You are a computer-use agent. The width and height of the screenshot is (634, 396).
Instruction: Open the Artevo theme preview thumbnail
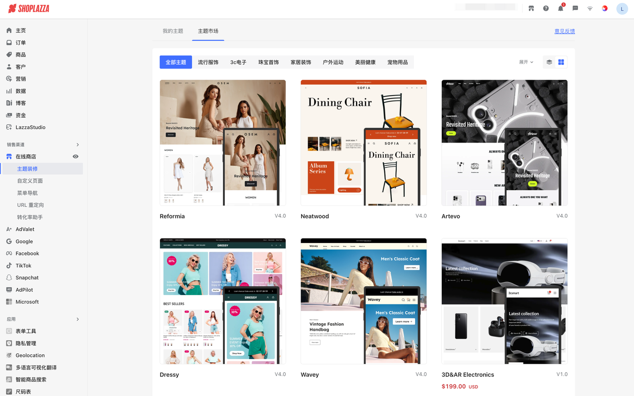coord(505,143)
